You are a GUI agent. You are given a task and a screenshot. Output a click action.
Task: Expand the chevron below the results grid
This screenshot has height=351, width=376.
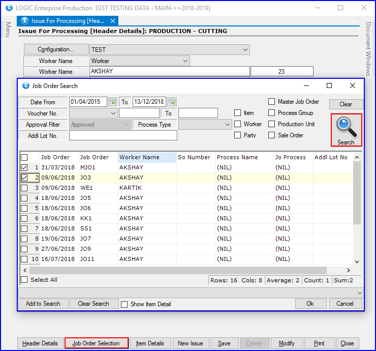pos(359,293)
